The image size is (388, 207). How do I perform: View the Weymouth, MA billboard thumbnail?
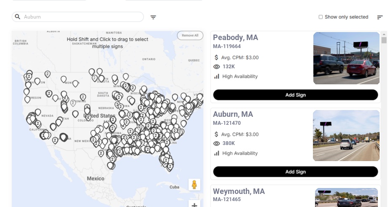pyautogui.click(x=346, y=197)
